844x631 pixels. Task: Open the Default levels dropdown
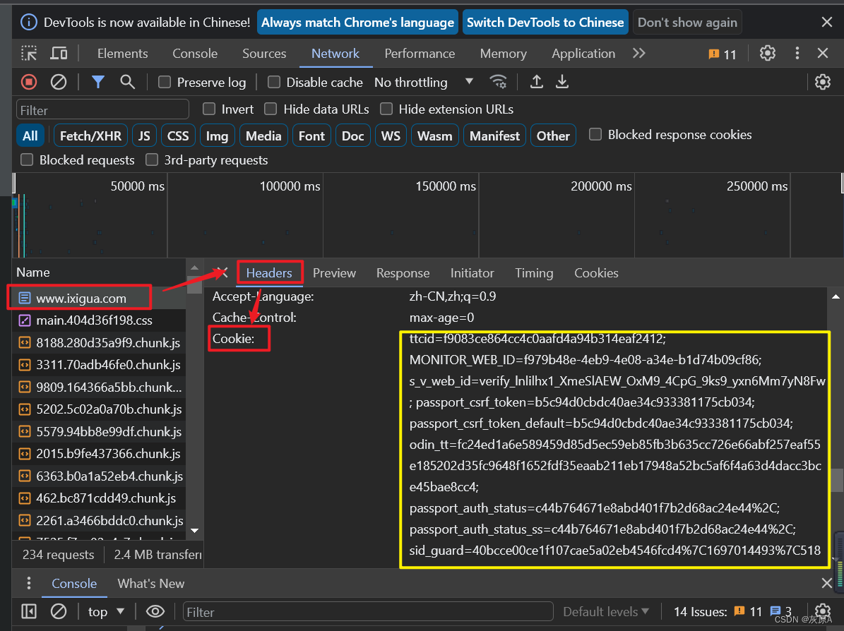(x=606, y=612)
